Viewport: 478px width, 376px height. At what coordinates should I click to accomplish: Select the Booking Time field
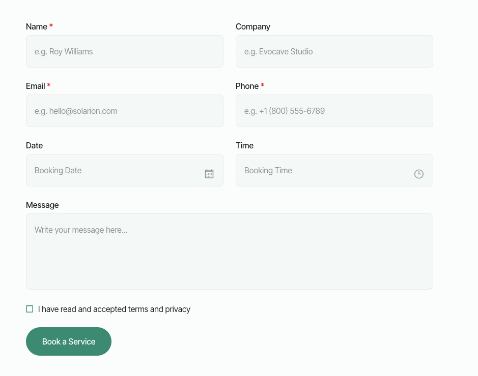(321, 170)
